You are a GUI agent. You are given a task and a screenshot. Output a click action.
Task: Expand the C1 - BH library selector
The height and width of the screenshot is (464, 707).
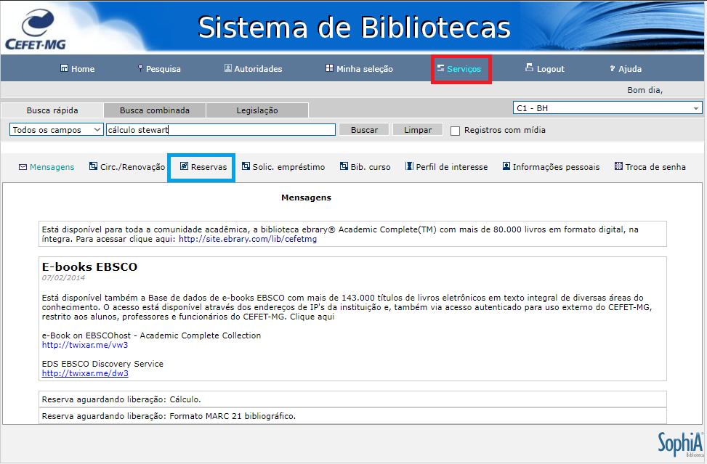[x=607, y=108]
